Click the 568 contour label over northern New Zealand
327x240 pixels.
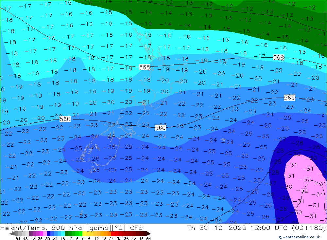point(145,67)
